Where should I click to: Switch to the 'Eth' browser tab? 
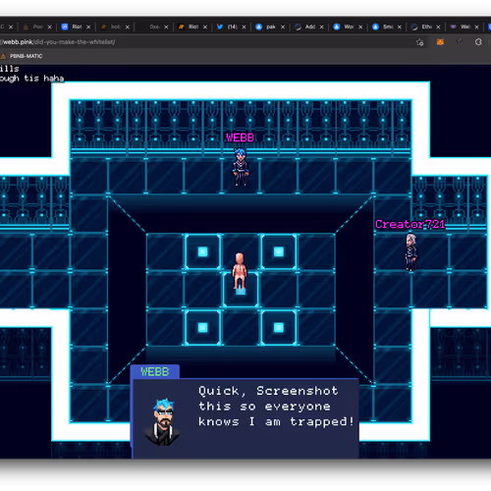click(x=421, y=27)
